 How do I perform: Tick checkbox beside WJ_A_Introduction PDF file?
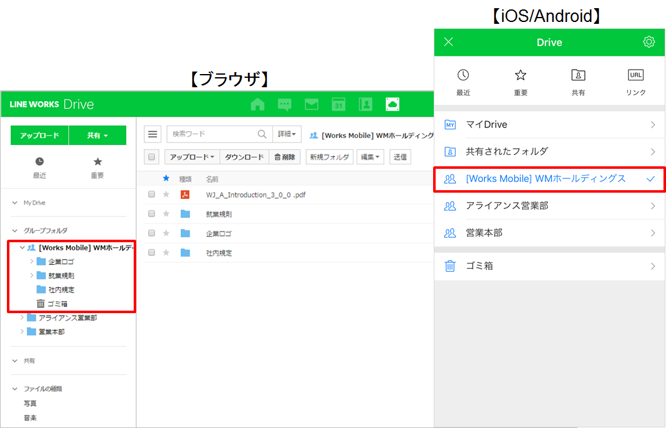tap(151, 195)
